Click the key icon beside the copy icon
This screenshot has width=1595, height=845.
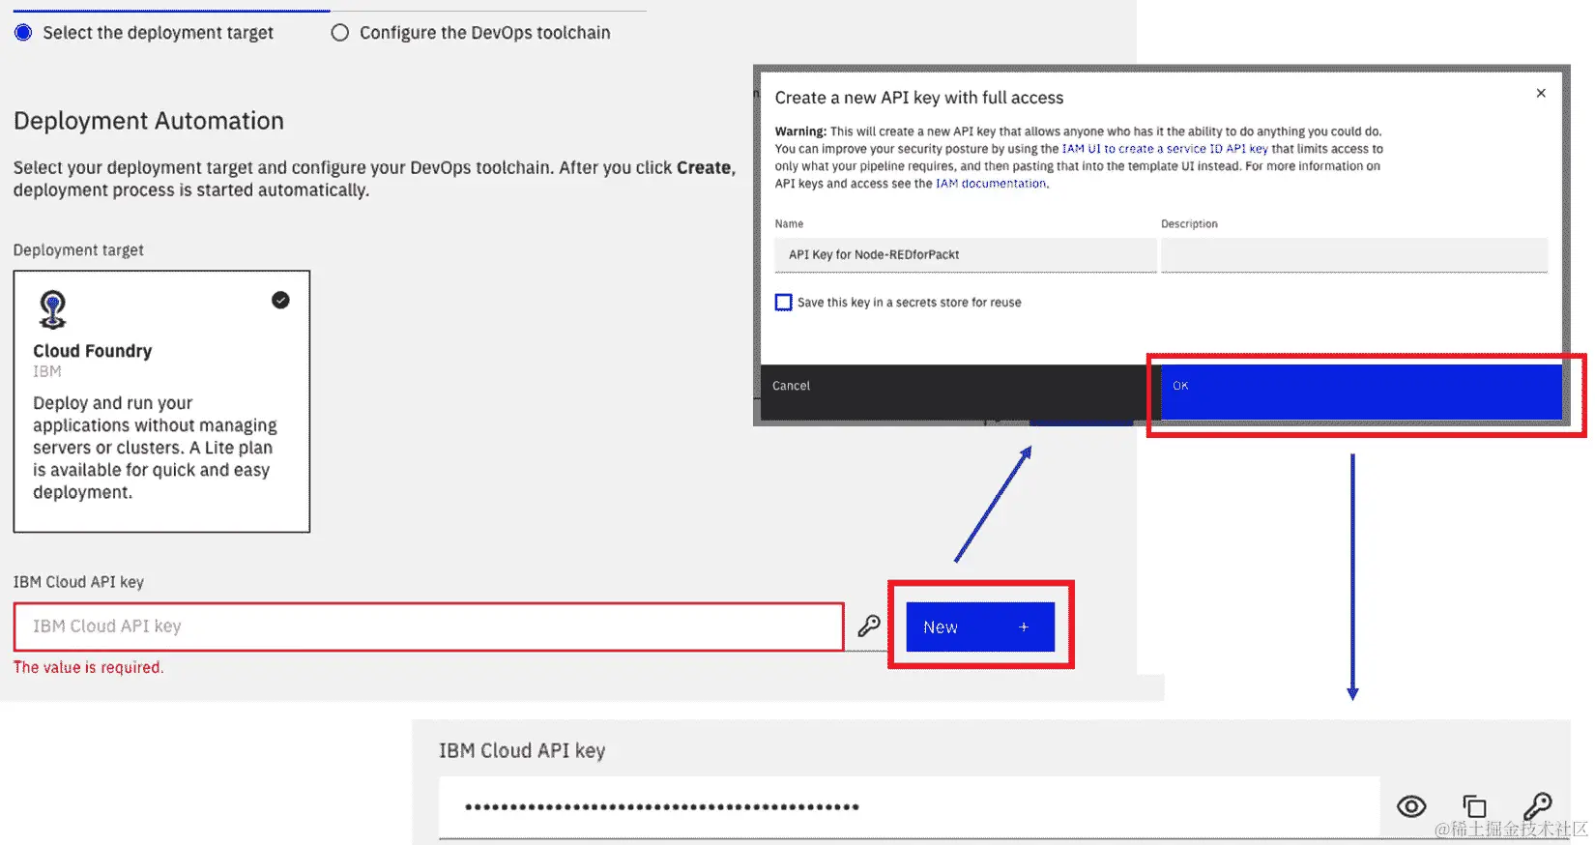pos(1537,806)
